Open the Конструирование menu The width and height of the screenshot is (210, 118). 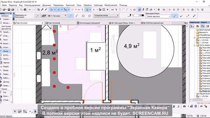[32, 5]
